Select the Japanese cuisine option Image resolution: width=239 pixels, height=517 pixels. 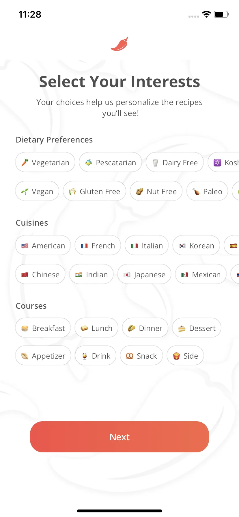click(x=144, y=274)
